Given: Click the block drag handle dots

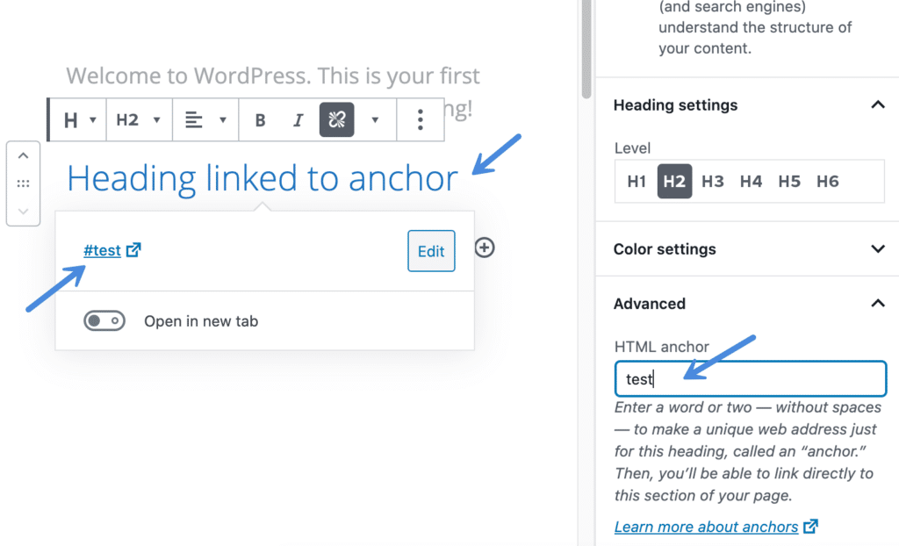Looking at the screenshot, I should coord(24,183).
